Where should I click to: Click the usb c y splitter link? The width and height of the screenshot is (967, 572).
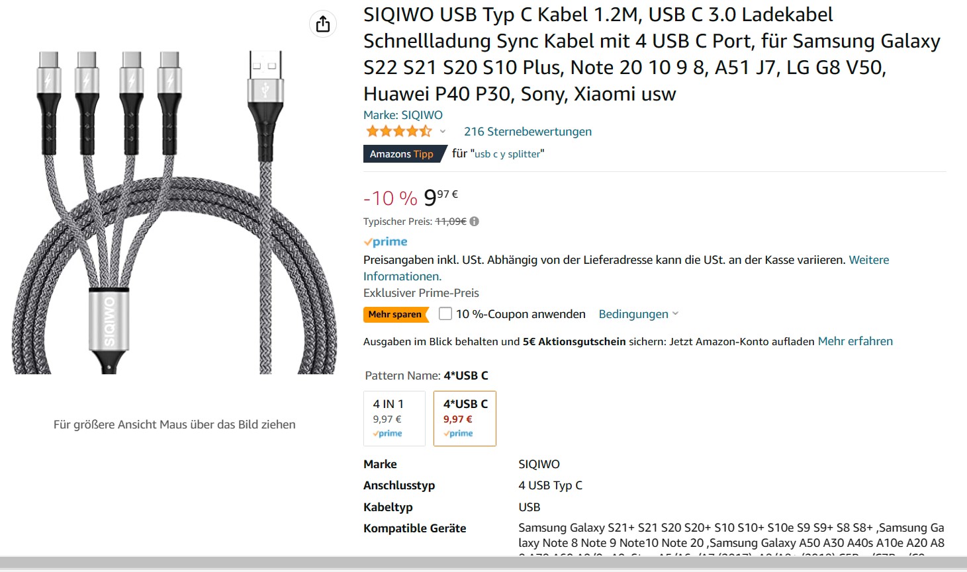point(508,154)
